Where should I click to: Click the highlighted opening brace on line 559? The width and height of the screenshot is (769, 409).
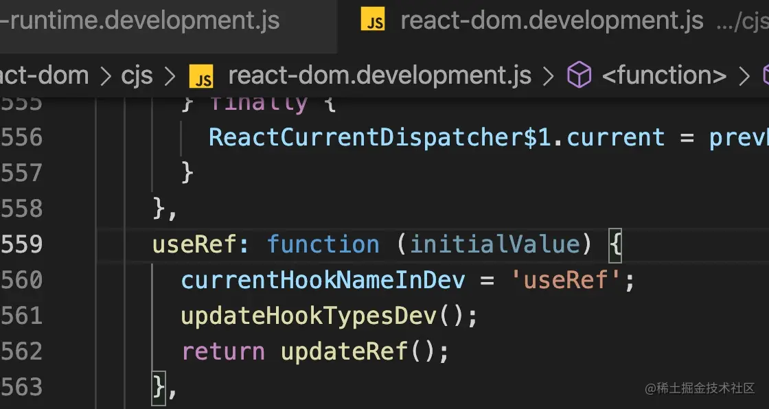615,245
